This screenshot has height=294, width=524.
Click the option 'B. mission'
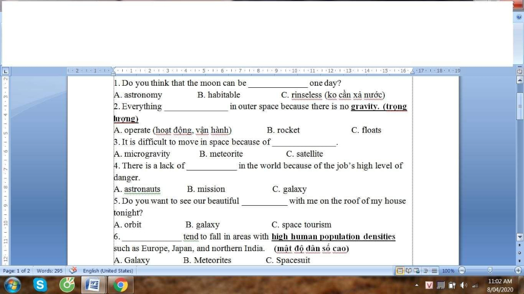(206, 189)
